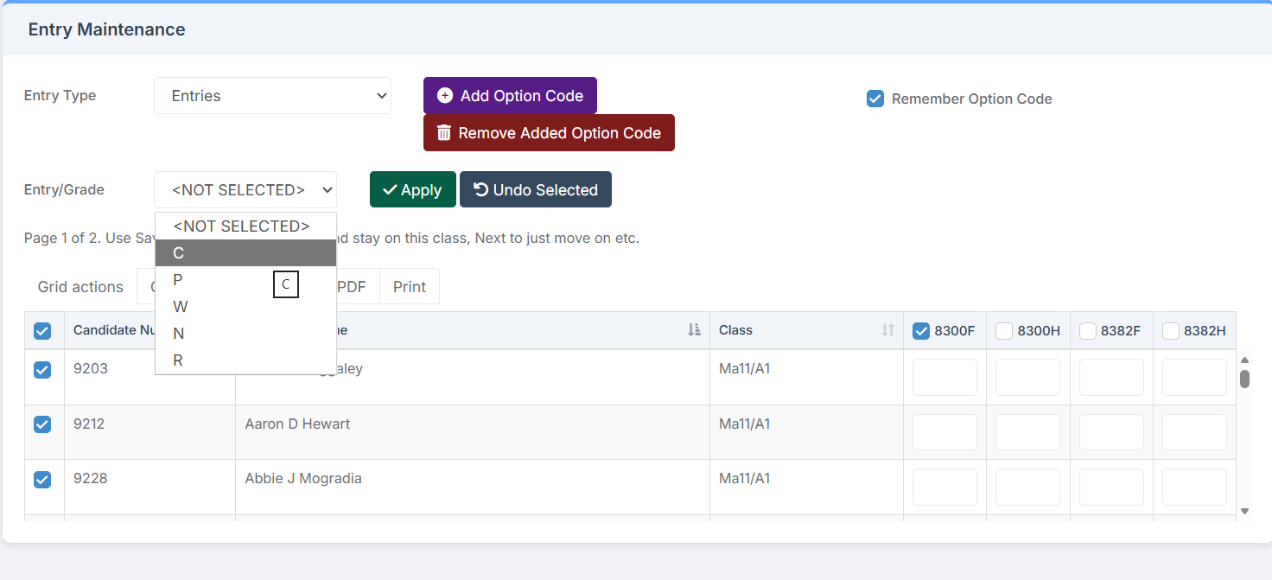Choose option C from the grade list
Image resolution: width=1272 pixels, height=580 pixels.
[x=245, y=253]
